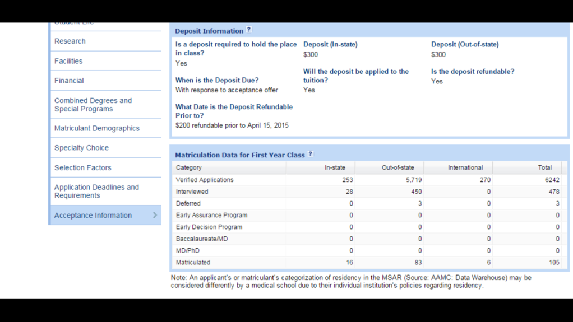
Task: Select the Baccalaureate/MD row label
Action: click(x=202, y=239)
